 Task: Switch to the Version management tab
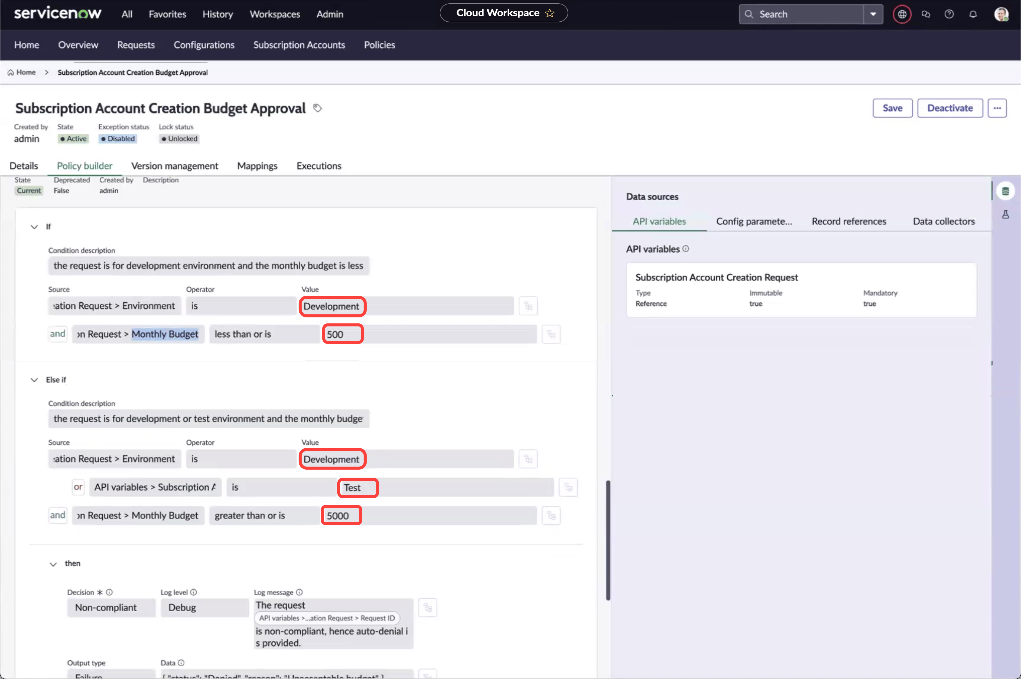(175, 166)
